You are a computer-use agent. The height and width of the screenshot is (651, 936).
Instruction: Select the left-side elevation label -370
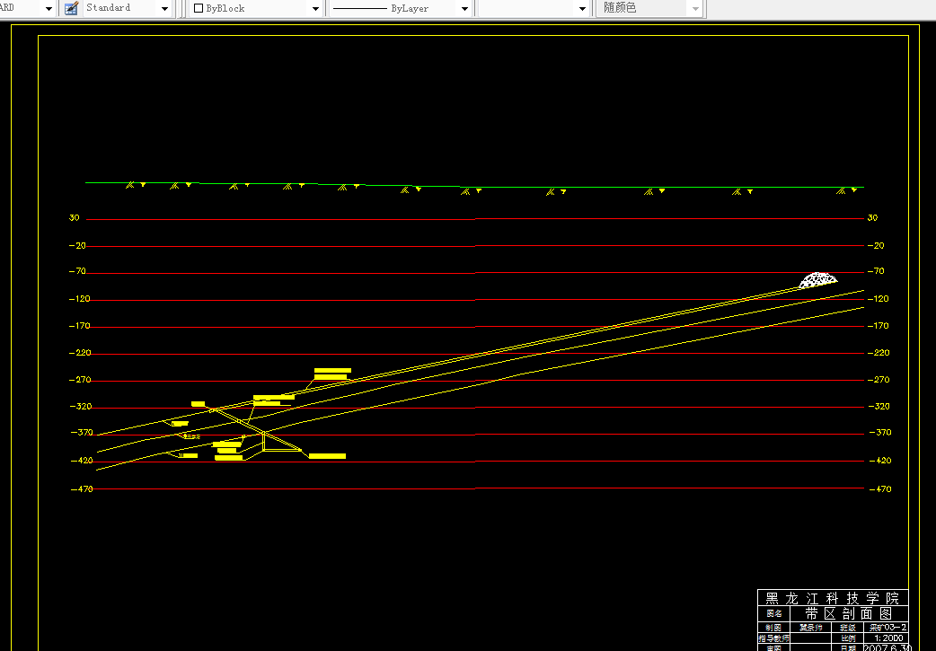[82, 432]
